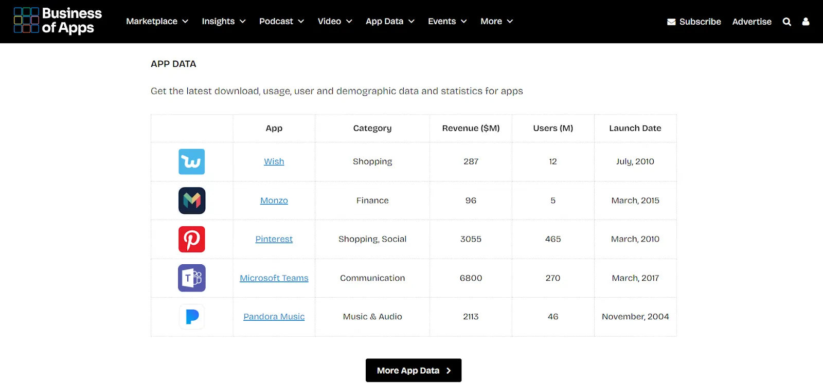The width and height of the screenshot is (823, 383).
Task: Click the Business of Apps logo
Action: tap(58, 21)
